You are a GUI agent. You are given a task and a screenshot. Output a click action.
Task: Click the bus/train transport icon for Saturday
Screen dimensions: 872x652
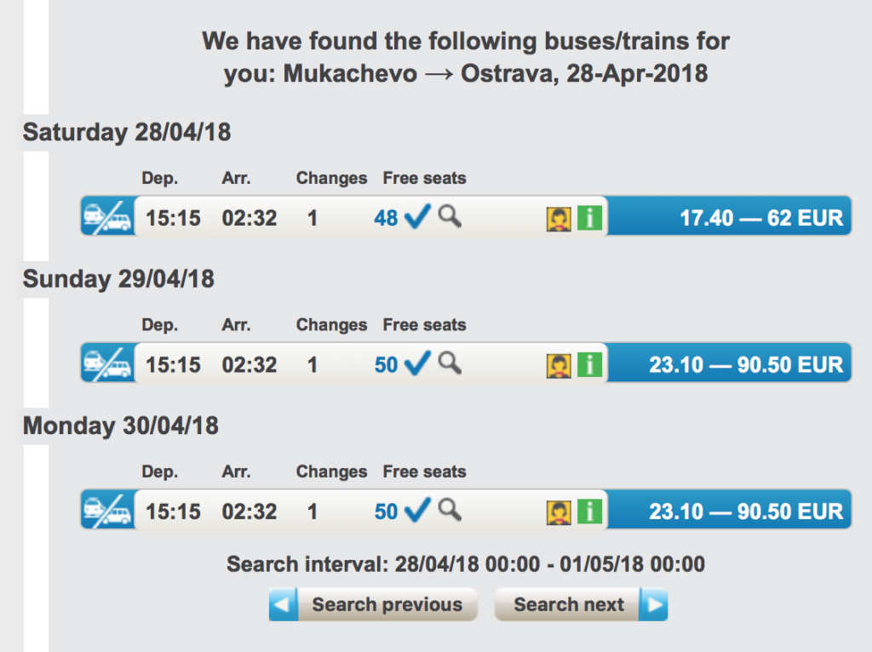tap(108, 218)
